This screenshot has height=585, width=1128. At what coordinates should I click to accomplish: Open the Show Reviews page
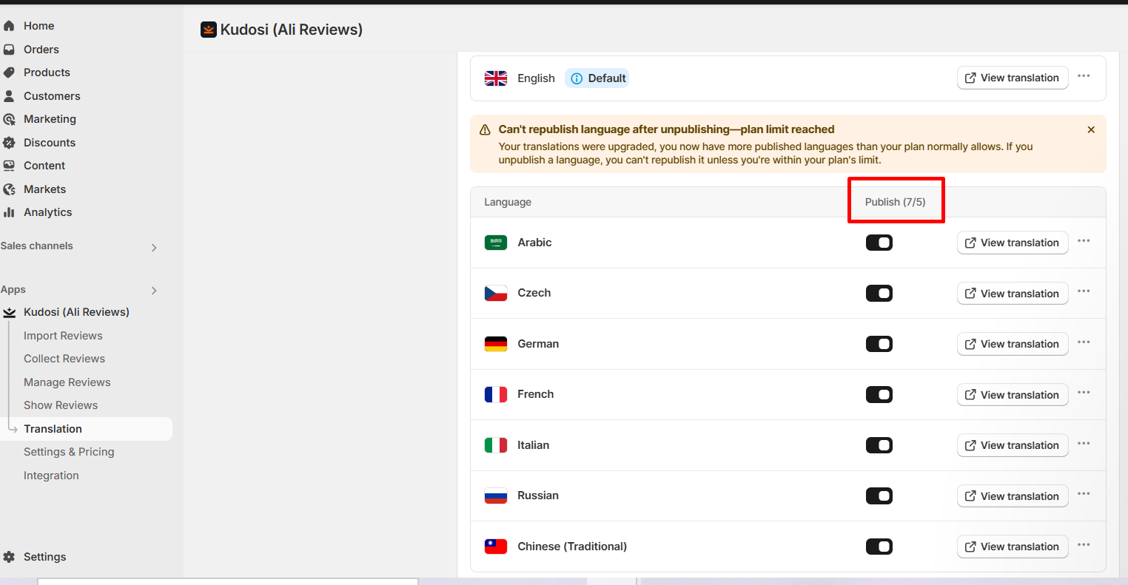[61, 405]
